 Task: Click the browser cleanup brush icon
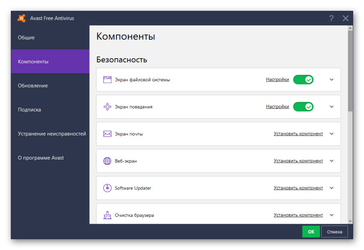pyautogui.click(x=107, y=215)
